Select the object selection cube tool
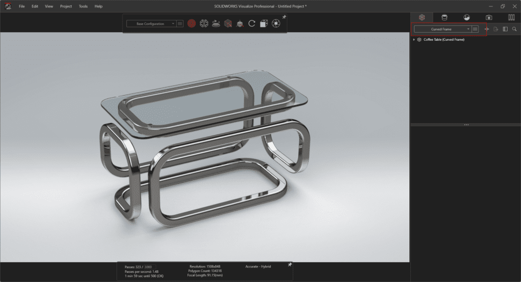 pos(228,24)
